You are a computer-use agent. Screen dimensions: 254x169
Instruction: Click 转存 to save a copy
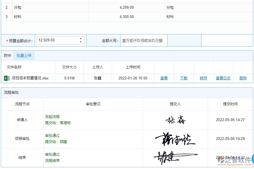(x=203, y=78)
